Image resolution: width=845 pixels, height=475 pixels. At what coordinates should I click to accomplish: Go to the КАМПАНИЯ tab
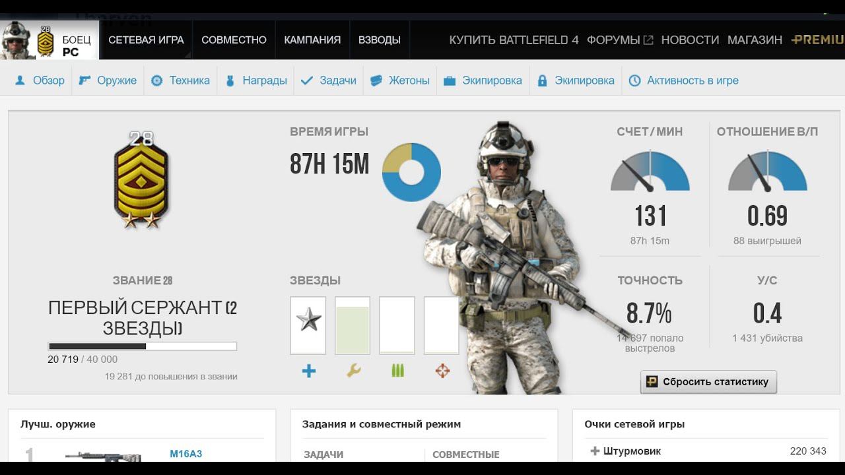[x=312, y=40]
